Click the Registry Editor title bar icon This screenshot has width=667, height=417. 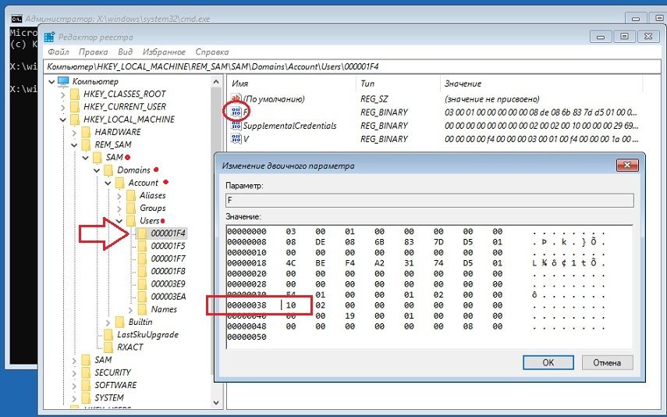point(48,37)
